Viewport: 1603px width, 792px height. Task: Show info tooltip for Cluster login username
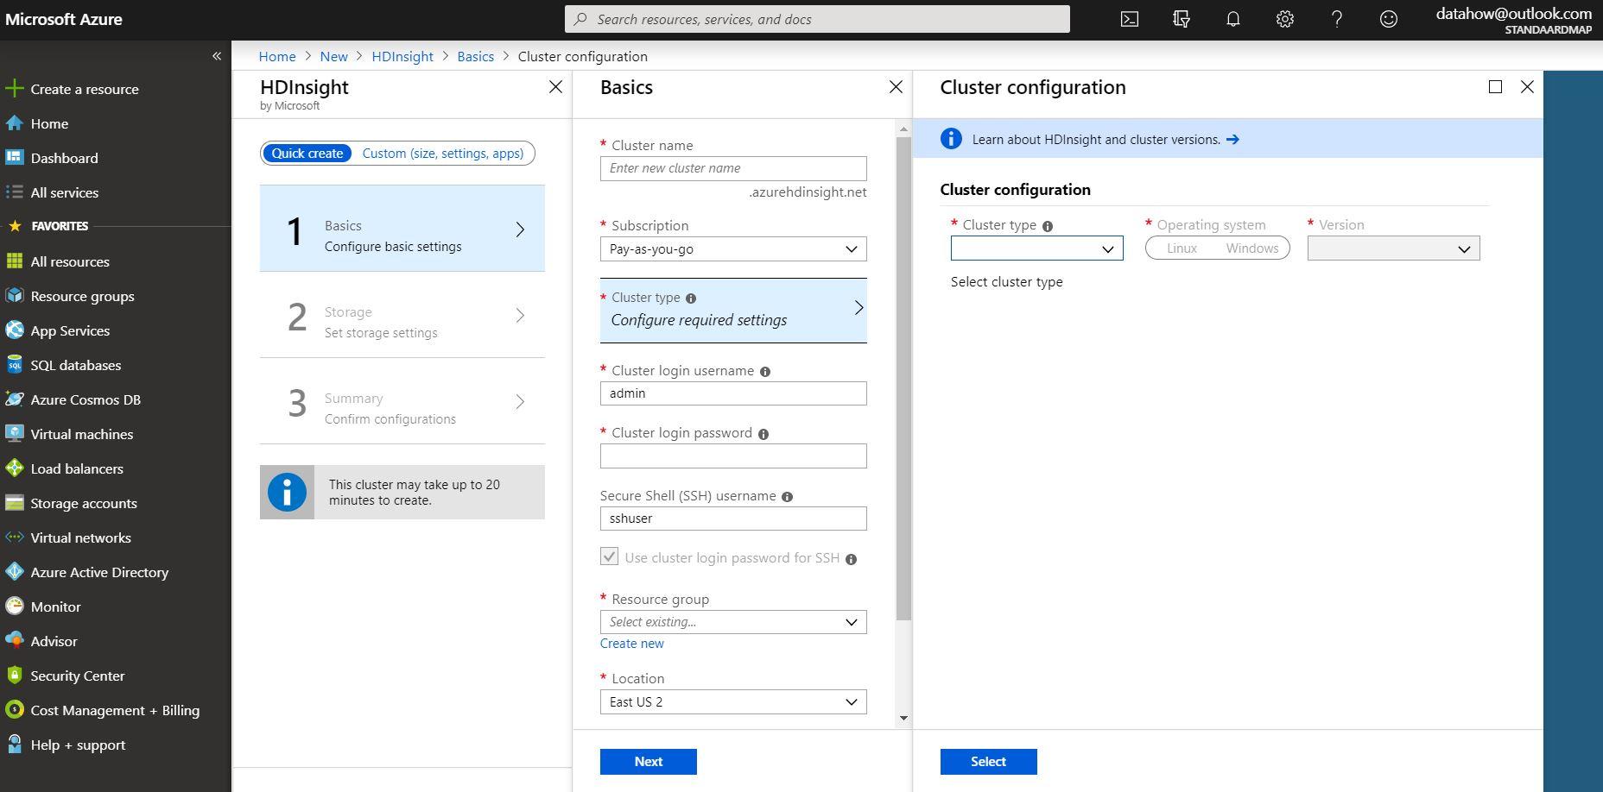tap(765, 372)
